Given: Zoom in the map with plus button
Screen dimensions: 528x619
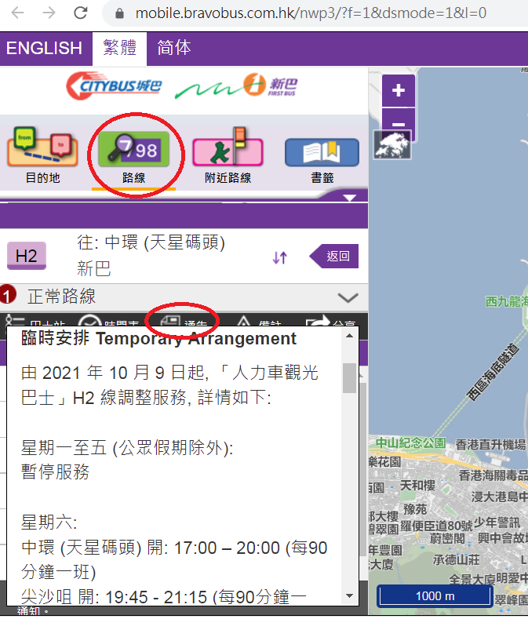Looking at the screenshot, I should [x=399, y=90].
